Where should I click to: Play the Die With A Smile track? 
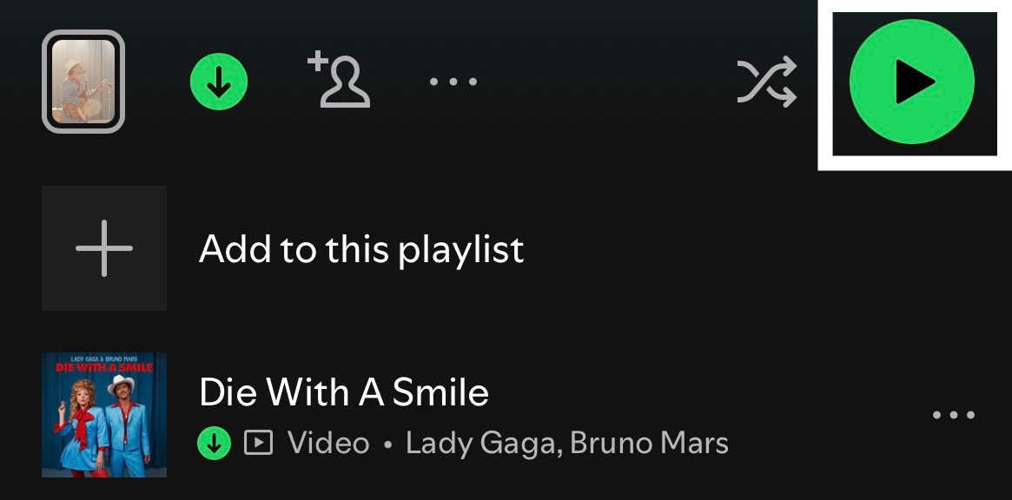[344, 391]
